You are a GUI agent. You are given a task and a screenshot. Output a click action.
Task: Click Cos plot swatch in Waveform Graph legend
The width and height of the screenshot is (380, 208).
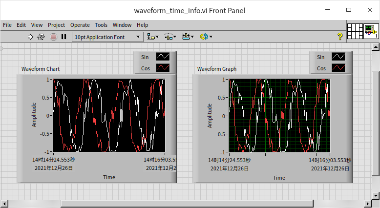338,68
